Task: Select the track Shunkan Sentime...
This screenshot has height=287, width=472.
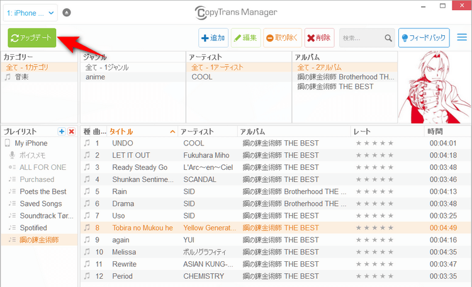Action: coord(276,179)
